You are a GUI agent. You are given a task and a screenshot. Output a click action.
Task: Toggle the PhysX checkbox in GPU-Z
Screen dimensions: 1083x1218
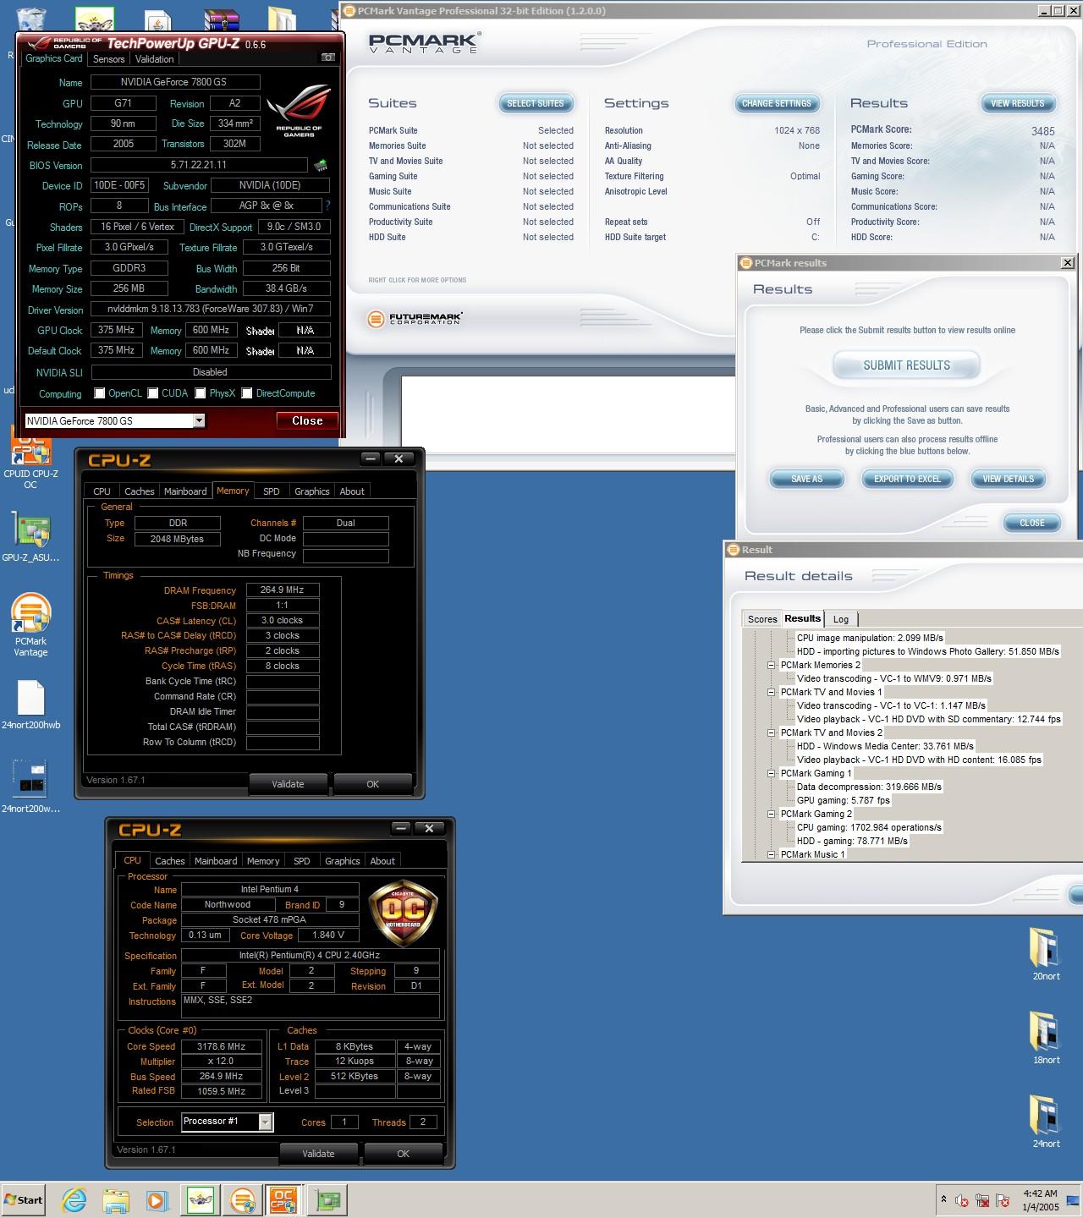201,393
